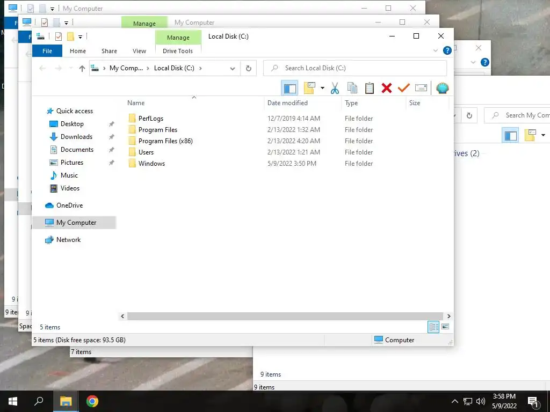Sort by Size column header
The width and height of the screenshot is (550, 412).
415,102
